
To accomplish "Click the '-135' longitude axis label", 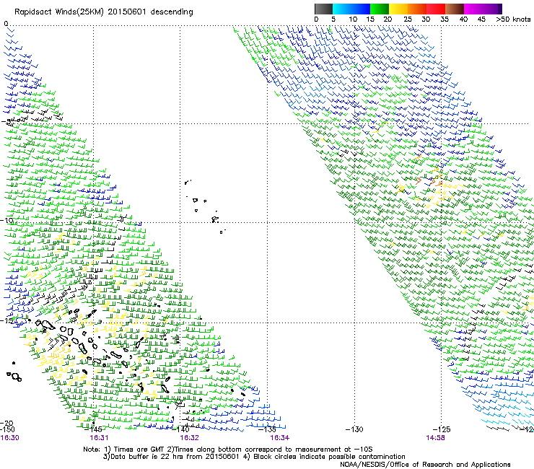I will [268, 429].
